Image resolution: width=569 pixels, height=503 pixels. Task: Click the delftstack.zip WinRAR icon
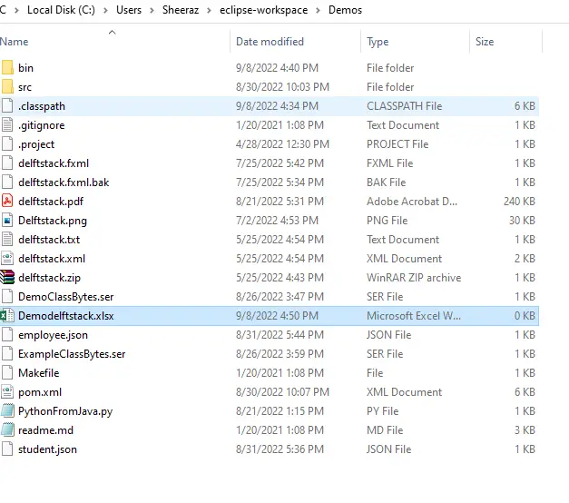tap(7, 278)
